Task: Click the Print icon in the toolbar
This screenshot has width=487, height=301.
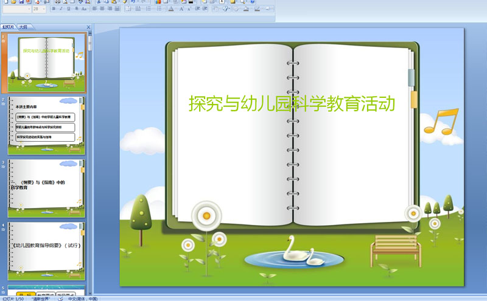Action: tap(57, 2)
